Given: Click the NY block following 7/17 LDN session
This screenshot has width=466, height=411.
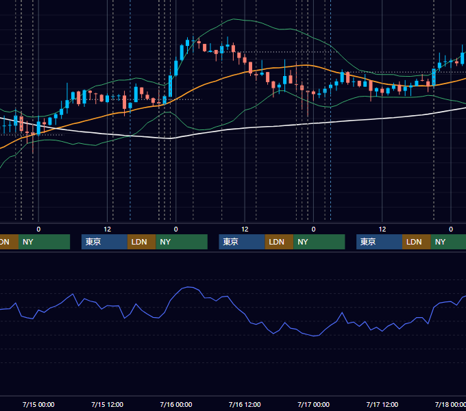Looking at the screenshot, I should tap(448, 242).
